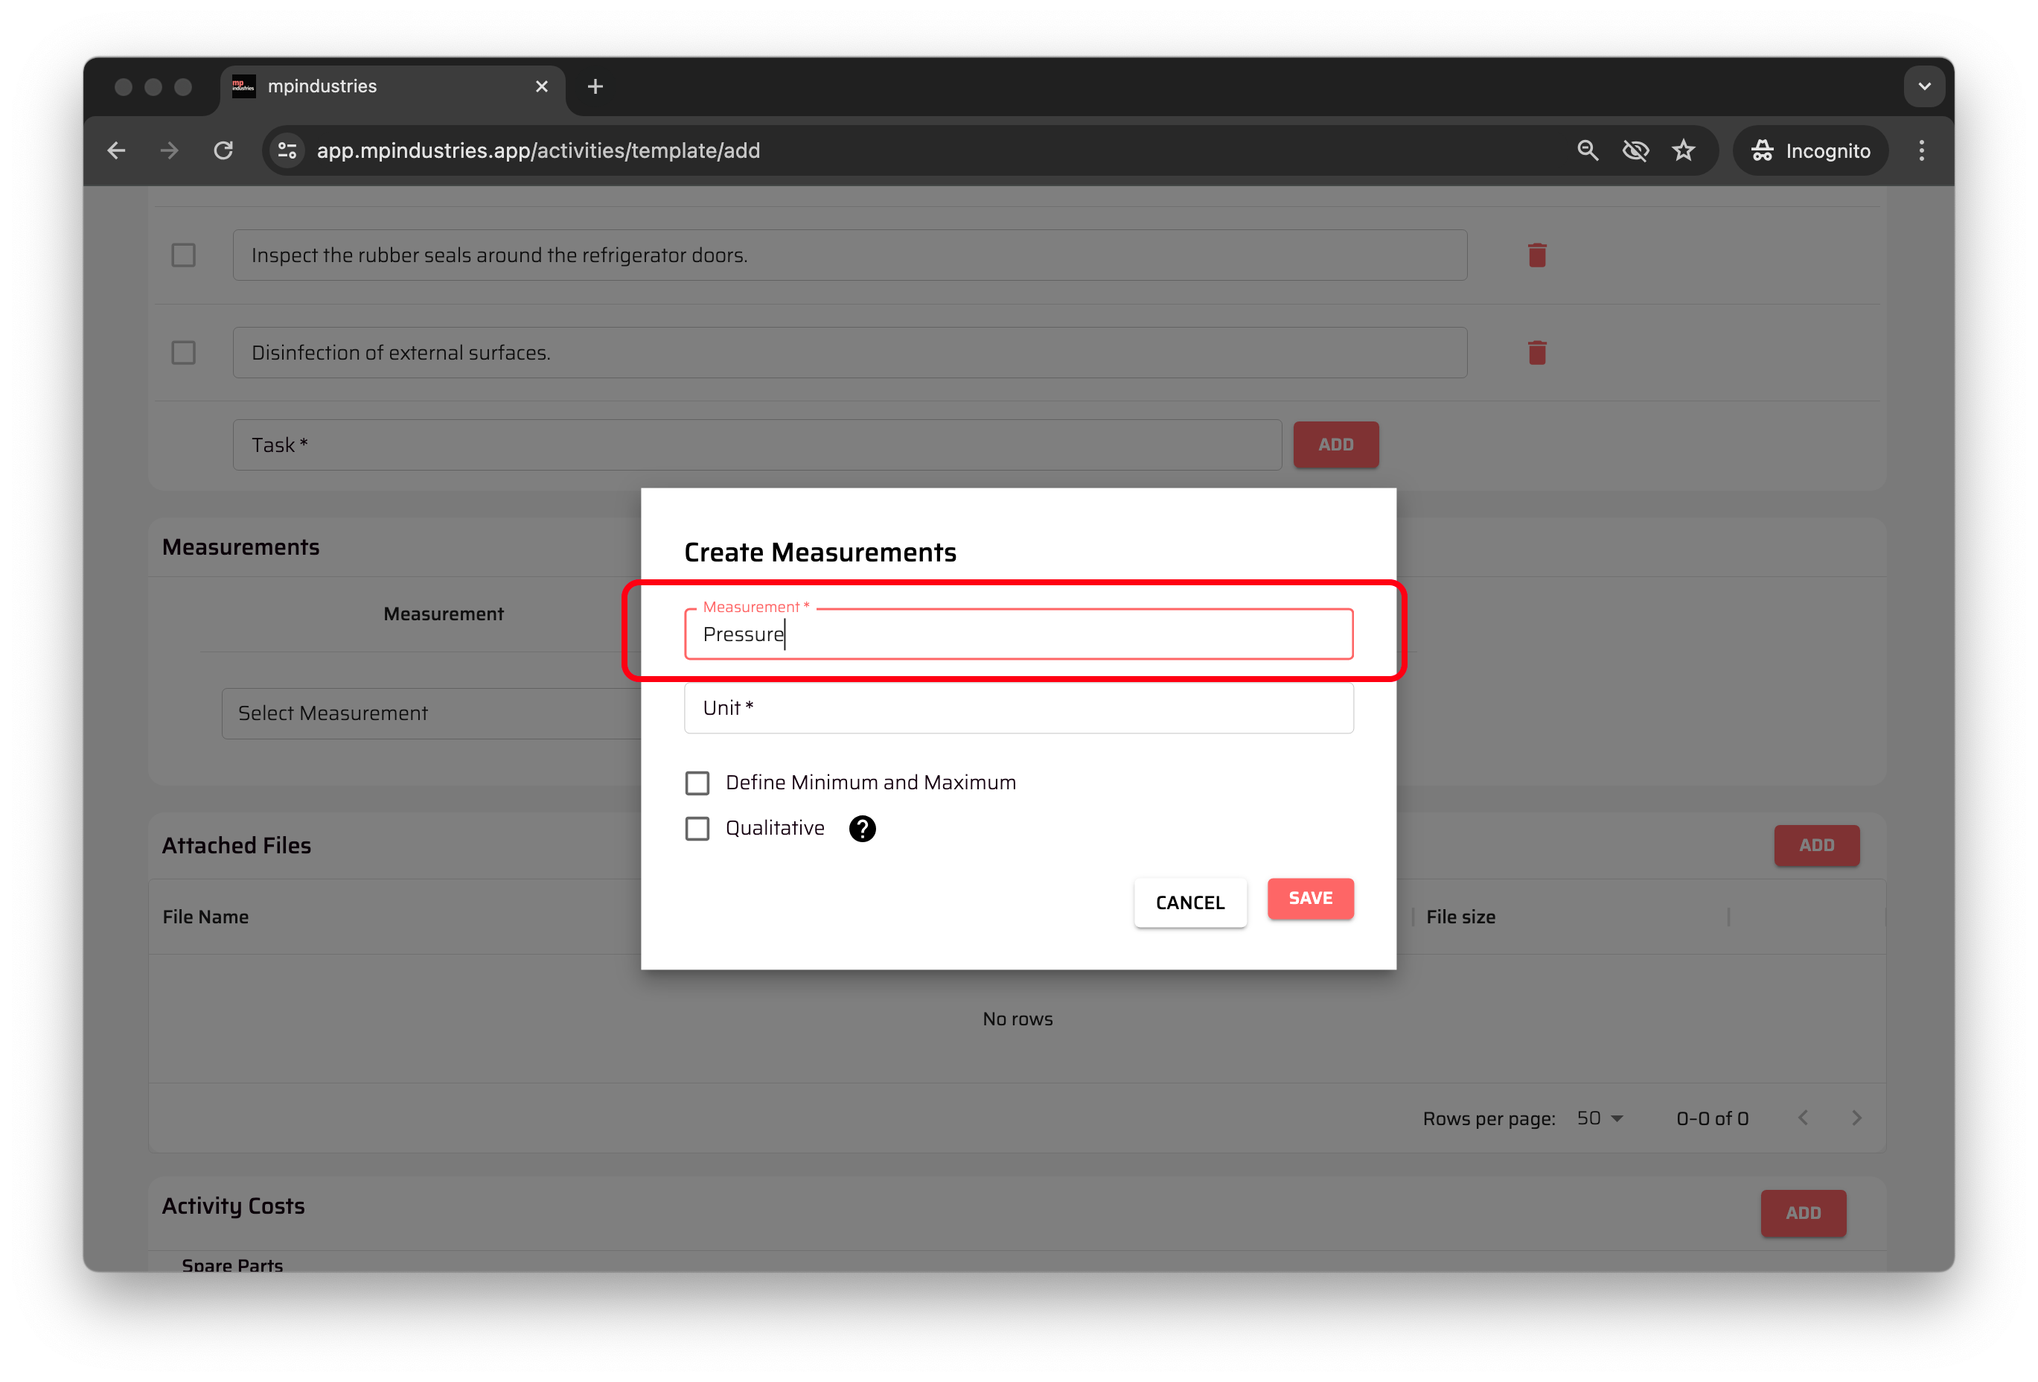Bookmark this page with star icon
This screenshot has width=2038, height=1382.
tap(1683, 151)
